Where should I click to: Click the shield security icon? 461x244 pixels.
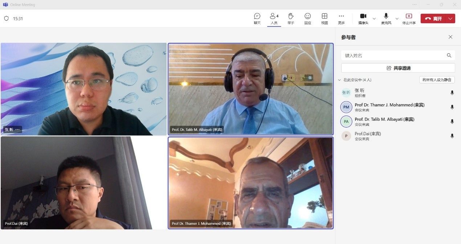point(6,18)
